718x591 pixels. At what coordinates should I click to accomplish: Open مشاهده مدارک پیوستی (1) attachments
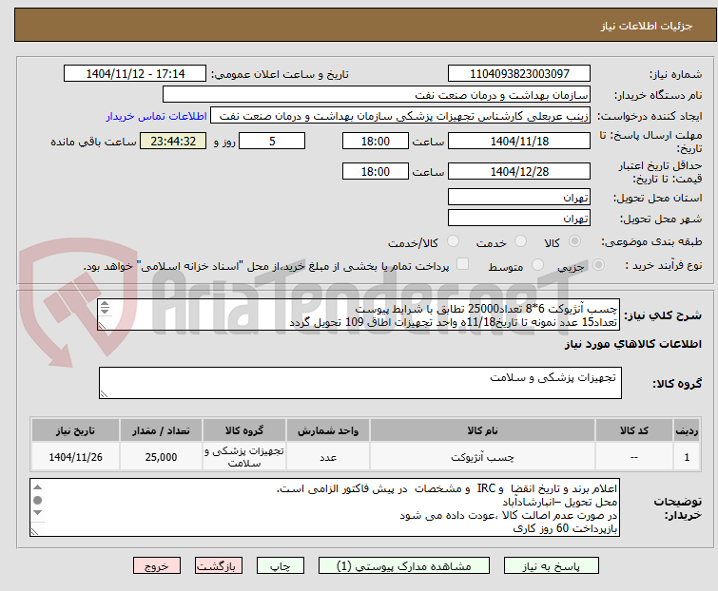(403, 566)
